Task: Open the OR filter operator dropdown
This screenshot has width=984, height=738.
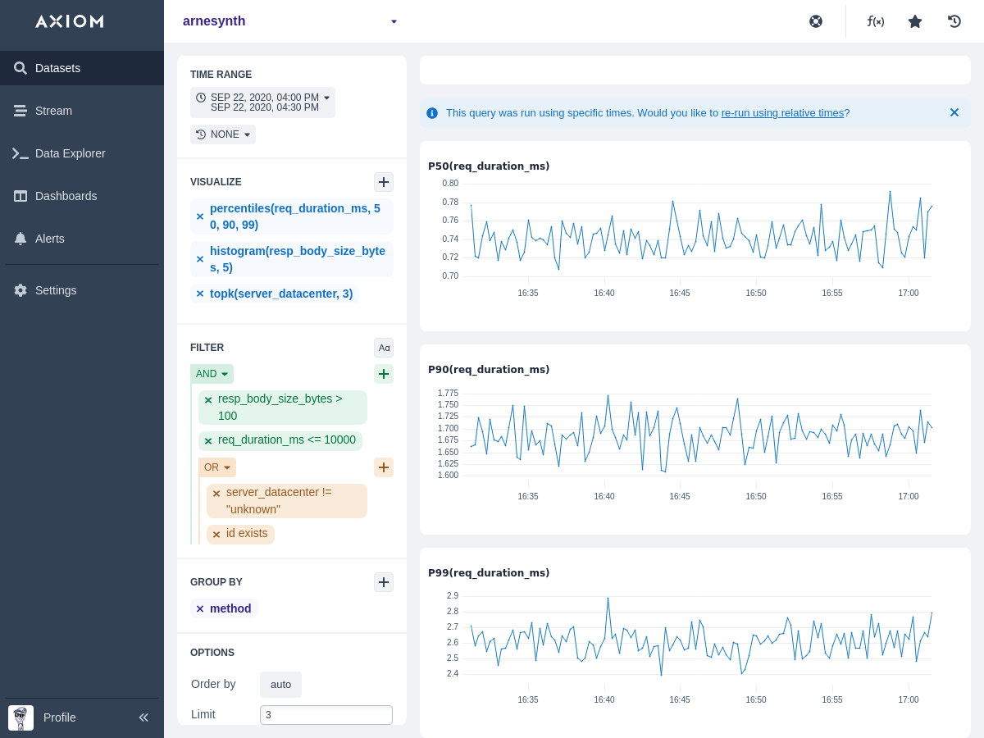Action: 217,467
